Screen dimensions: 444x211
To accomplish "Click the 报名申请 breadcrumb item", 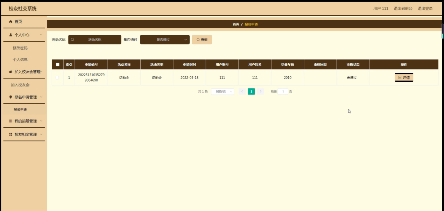I will pos(251,24).
